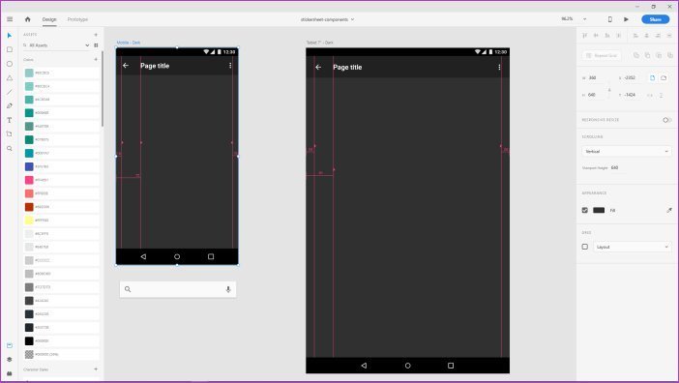Apply the boolean Add operation
Image resolution: width=679 pixels, height=383 pixels.
[636, 55]
